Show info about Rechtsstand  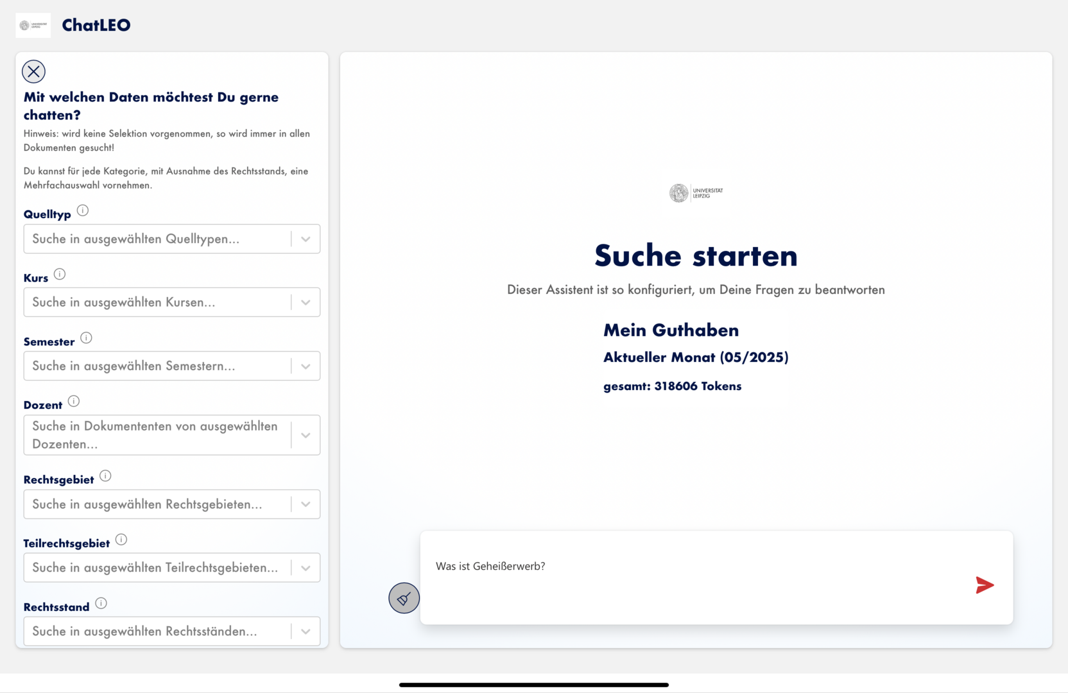(101, 603)
